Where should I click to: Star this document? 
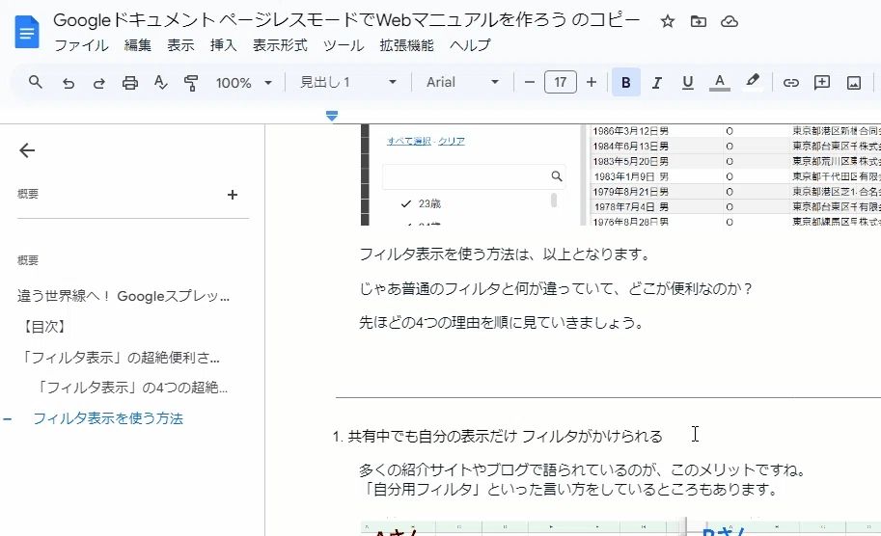pos(668,22)
